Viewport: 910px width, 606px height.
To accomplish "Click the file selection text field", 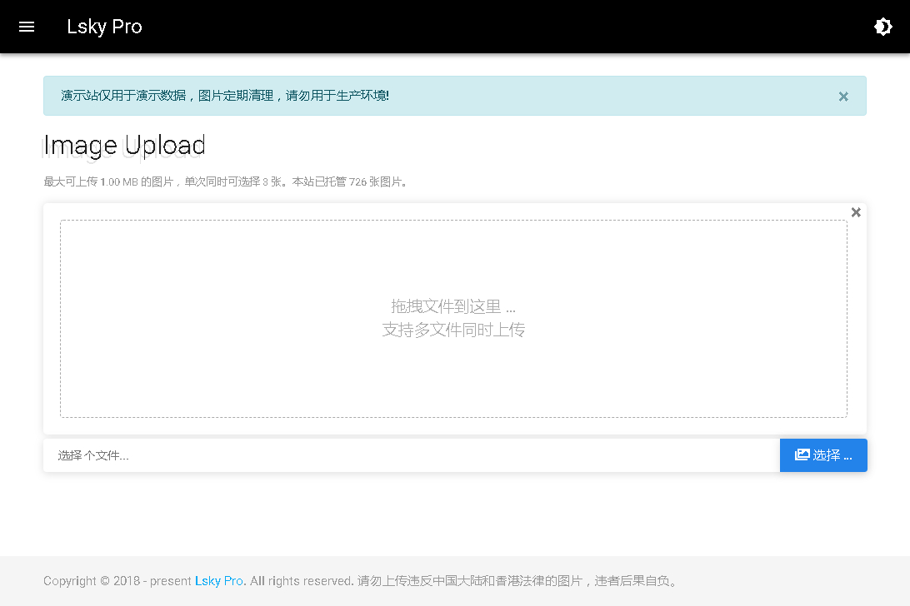I will pos(412,455).
